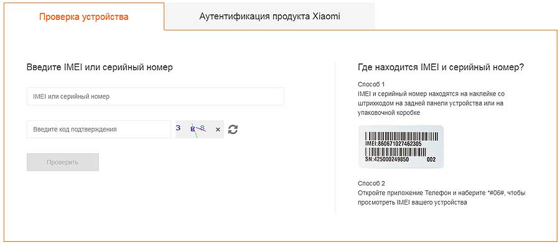Screen dimensions: 560x245
Task: Click the *#06# instruction paragraph
Action: (x=441, y=198)
